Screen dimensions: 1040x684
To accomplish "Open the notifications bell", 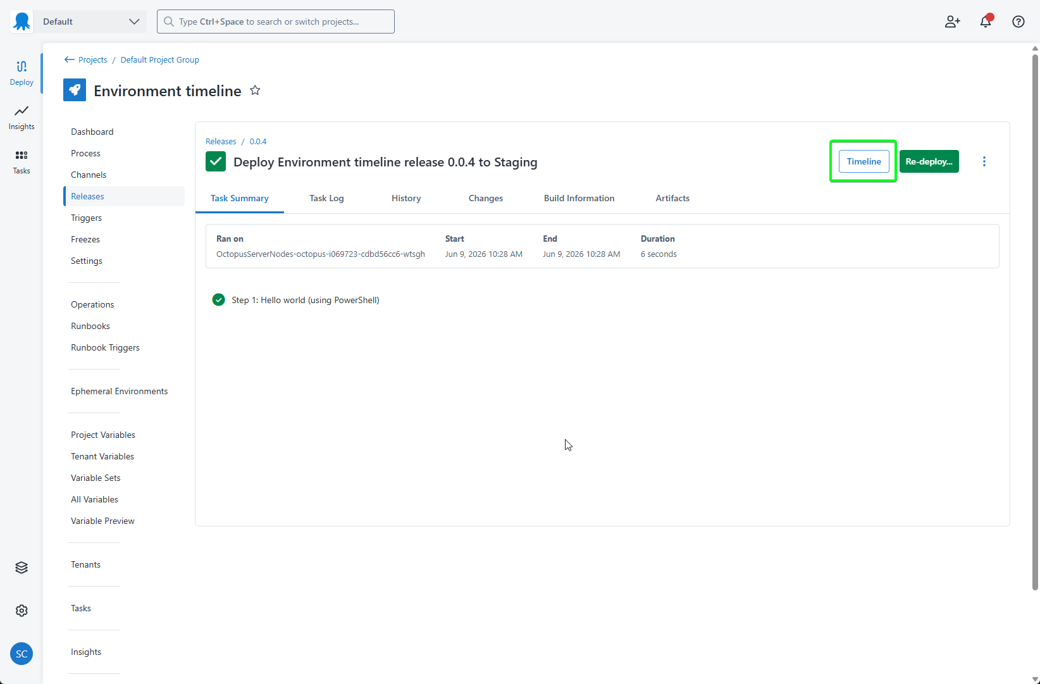I will click(x=986, y=22).
